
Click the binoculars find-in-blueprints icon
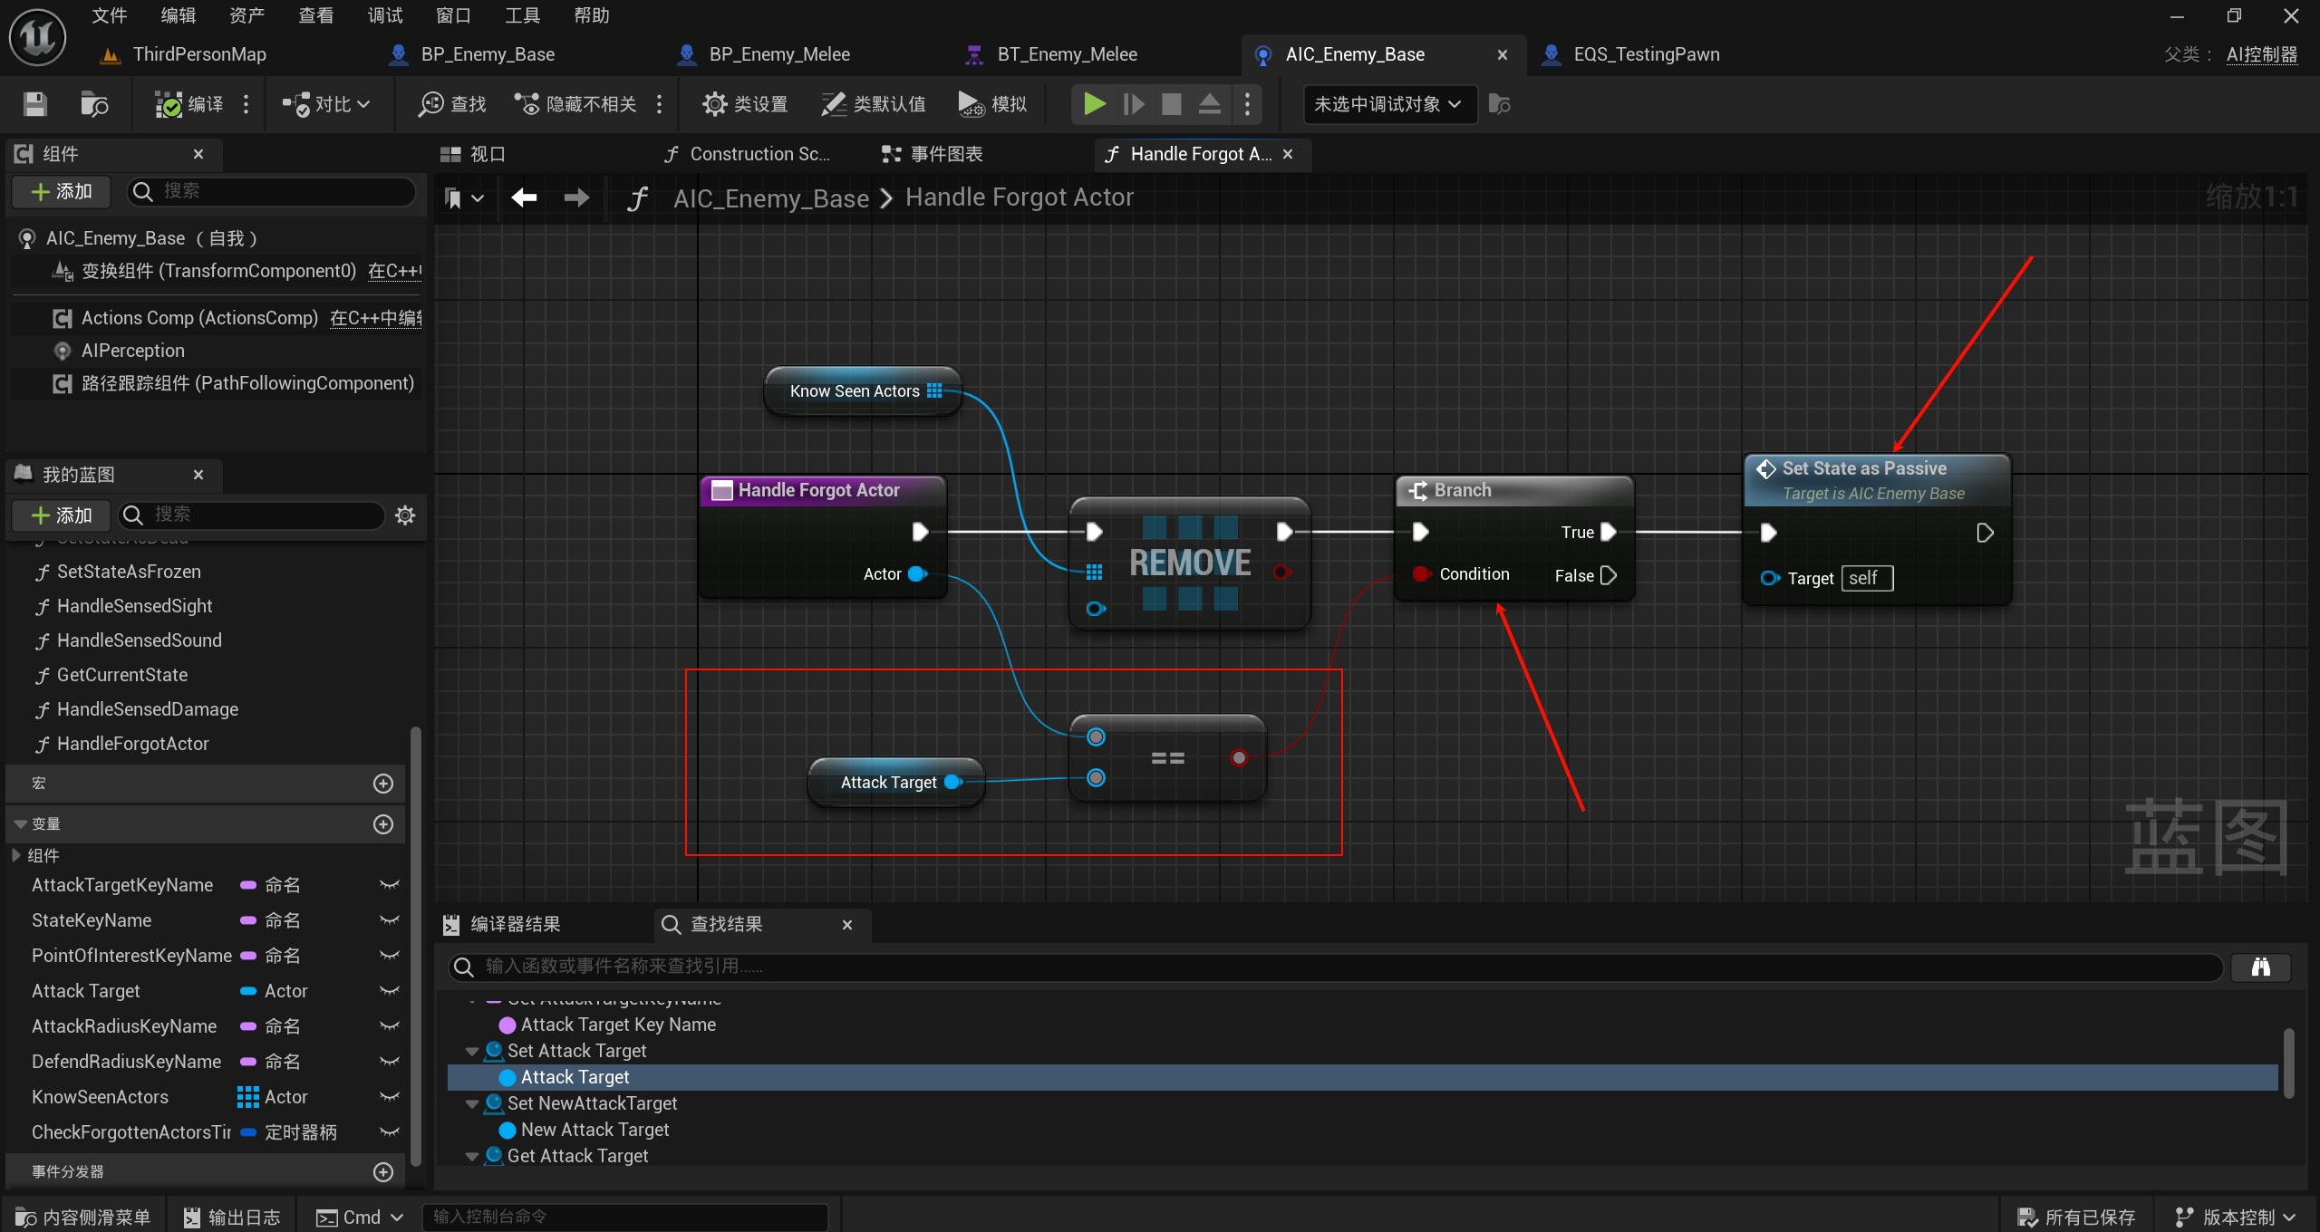[x=2260, y=967]
